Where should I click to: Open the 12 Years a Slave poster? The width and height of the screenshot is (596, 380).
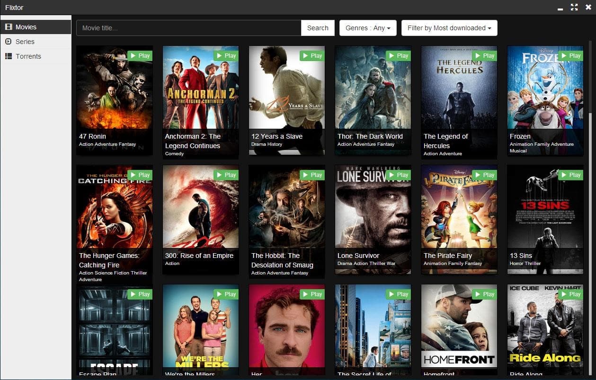coord(287,100)
